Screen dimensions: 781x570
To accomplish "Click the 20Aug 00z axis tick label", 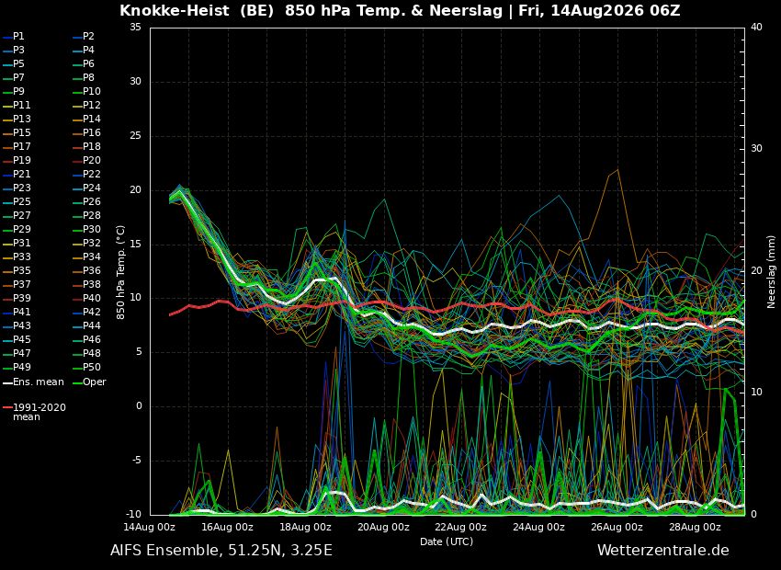I will (383, 527).
